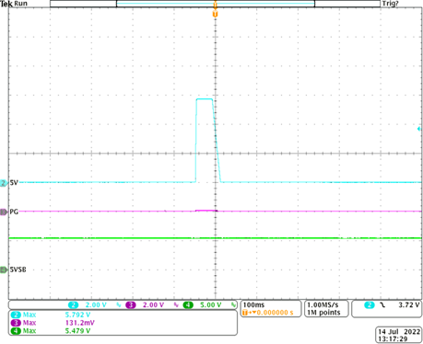The height and width of the screenshot is (344, 423).
Task: Click the record-length overview bar at top
Action: click(215, 4)
